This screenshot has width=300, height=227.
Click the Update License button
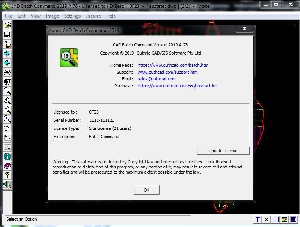point(223,151)
